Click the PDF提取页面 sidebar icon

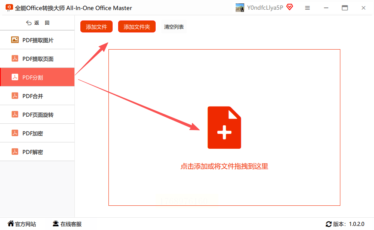[x=15, y=59]
